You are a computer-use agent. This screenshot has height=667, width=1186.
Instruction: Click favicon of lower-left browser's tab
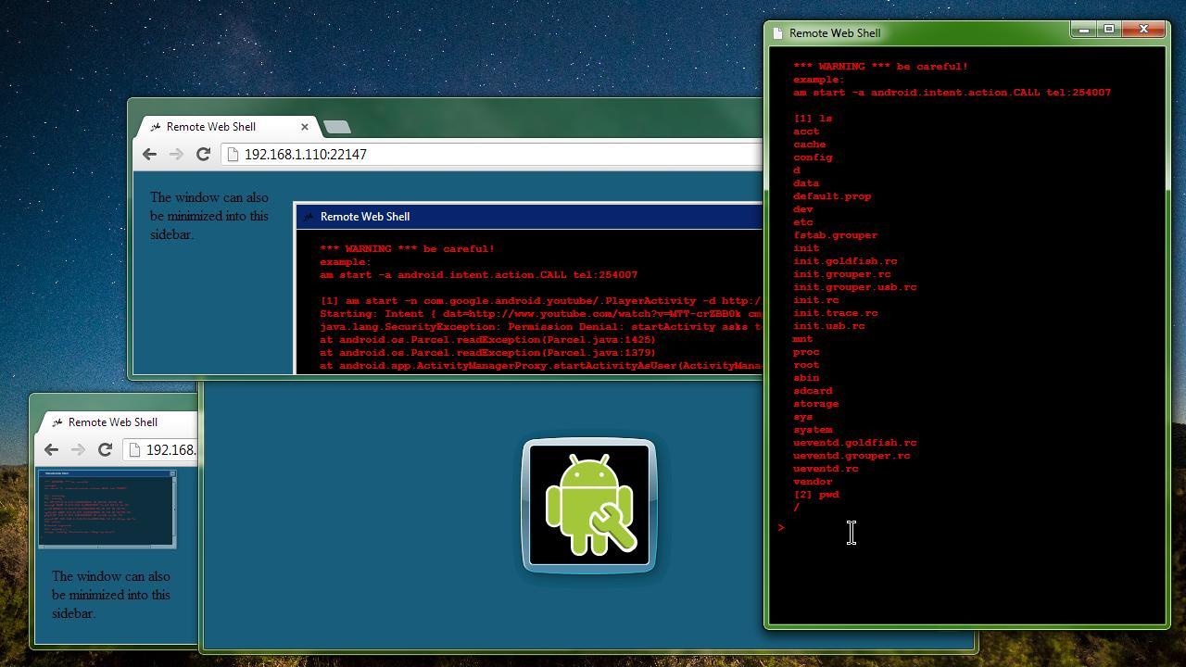pos(57,422)
